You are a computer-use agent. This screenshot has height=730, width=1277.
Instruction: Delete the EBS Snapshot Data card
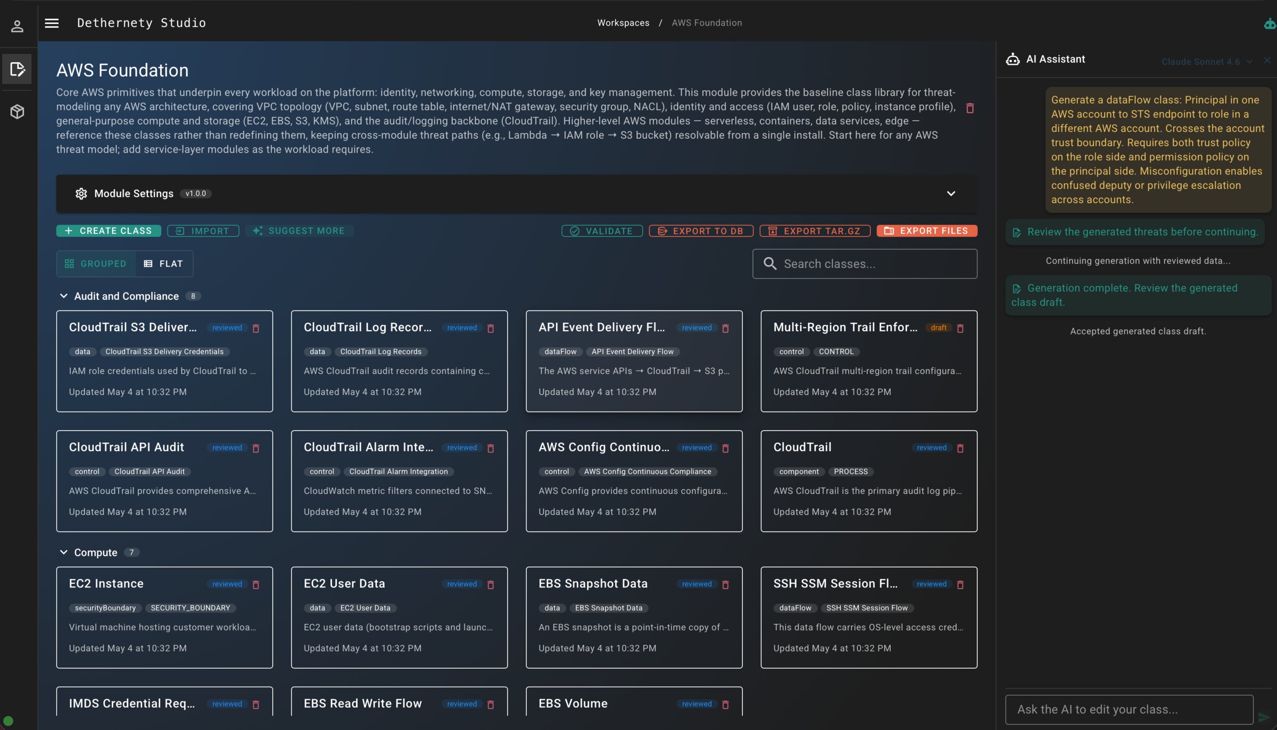click(725, 585)
